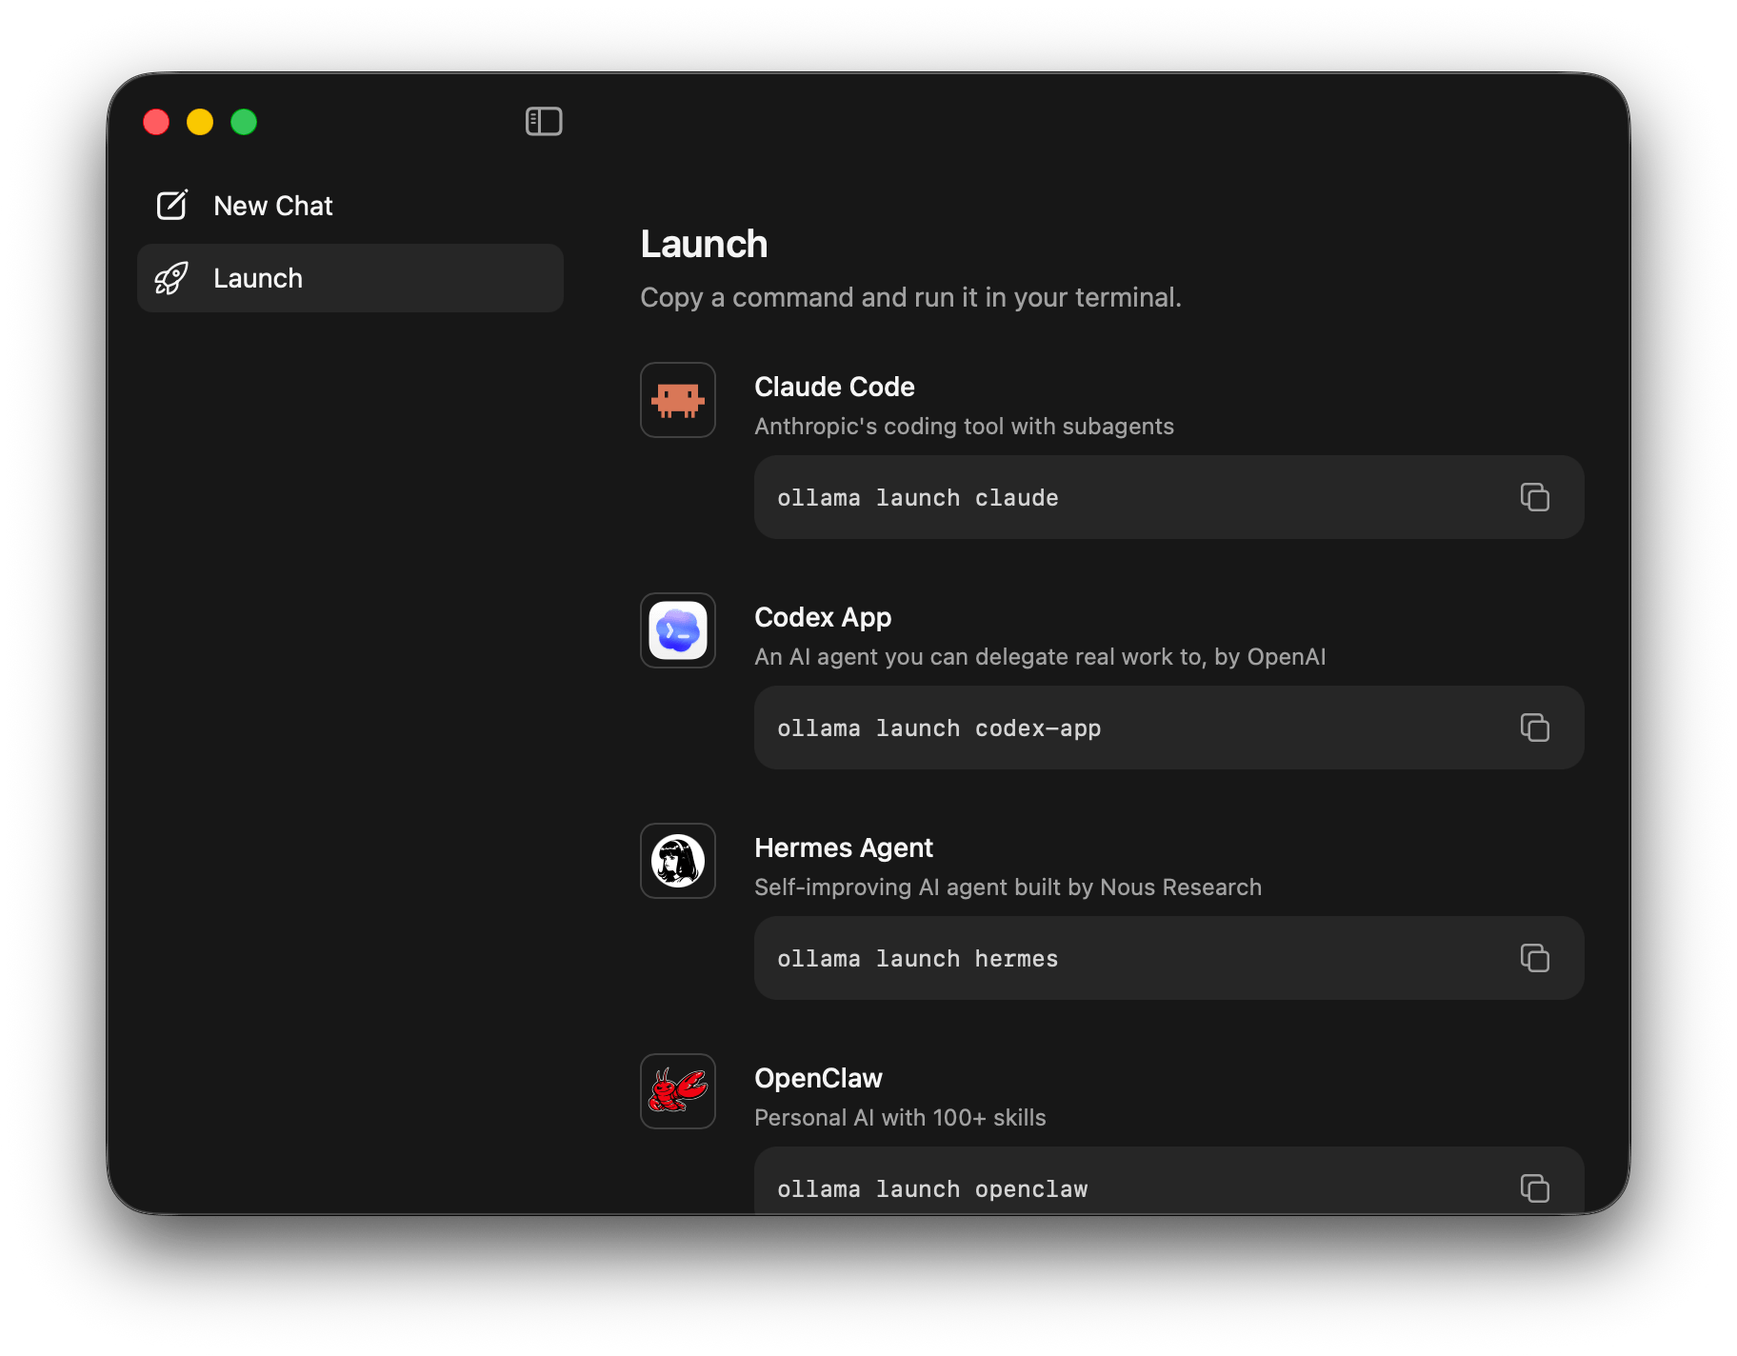1737x1356 pixels.
Task: Click the Launch page heading
Action: (x=704, y=244)
